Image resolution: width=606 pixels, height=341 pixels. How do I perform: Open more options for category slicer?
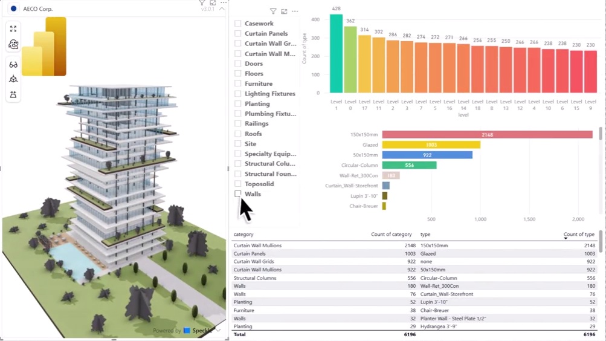coord(295,11)
